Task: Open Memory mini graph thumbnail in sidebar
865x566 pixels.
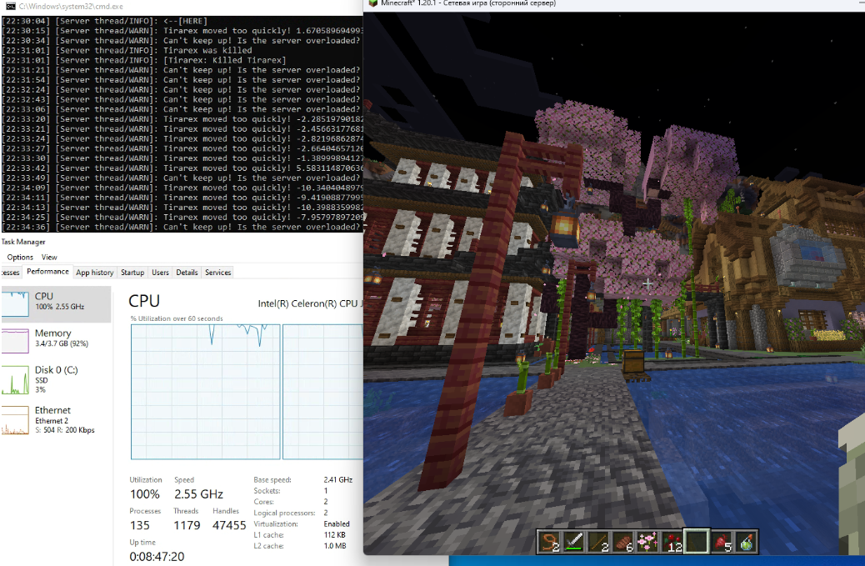Action: click(15, 341)
